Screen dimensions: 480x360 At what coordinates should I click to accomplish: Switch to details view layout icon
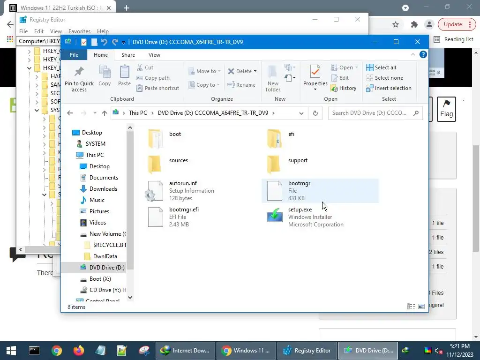pos(411,306)
